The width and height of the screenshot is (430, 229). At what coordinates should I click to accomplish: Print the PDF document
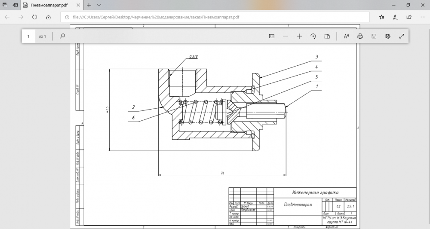tap(360, 37)
